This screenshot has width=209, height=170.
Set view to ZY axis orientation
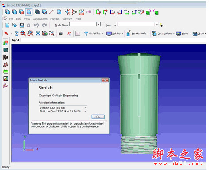coord(127,12)
